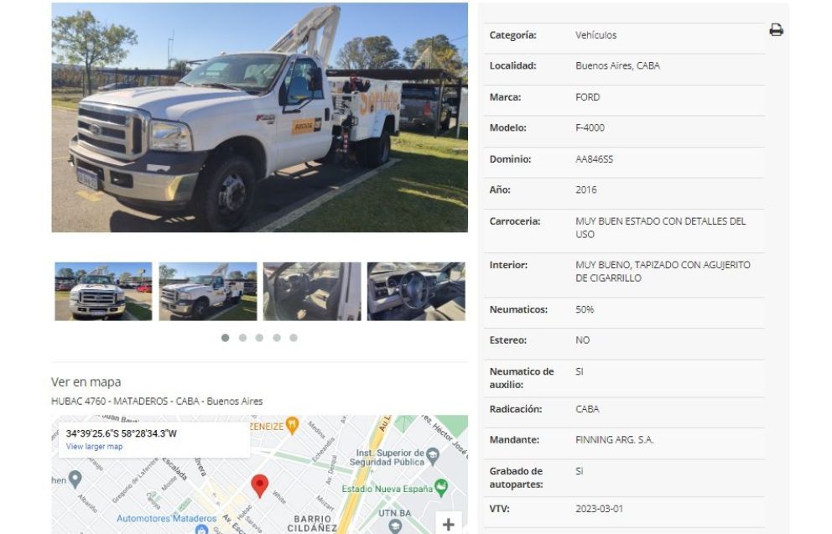Viewport: 832px width, 534px height.
Task: Open the steering wheel dashboard thumbnail
Action: pyautogui.click(x=416, y=291)
